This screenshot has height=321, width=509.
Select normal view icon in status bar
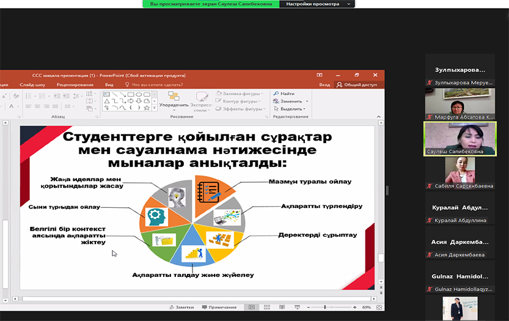coord(251,307)
